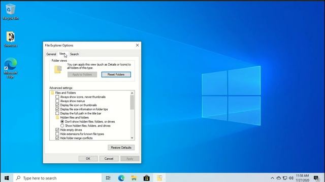Open Task View on the taskbar
This screenshot has width=325, height=182.
pos(108,178)
